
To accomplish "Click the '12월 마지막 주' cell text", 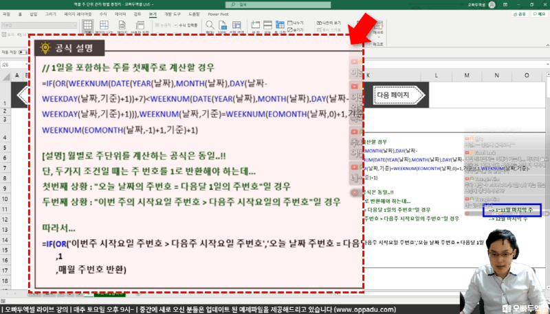I will click(x=508, y=219).
